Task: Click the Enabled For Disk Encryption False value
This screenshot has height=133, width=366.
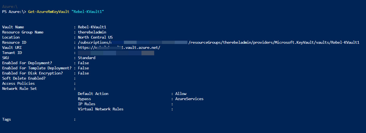Action: [83, 73]
